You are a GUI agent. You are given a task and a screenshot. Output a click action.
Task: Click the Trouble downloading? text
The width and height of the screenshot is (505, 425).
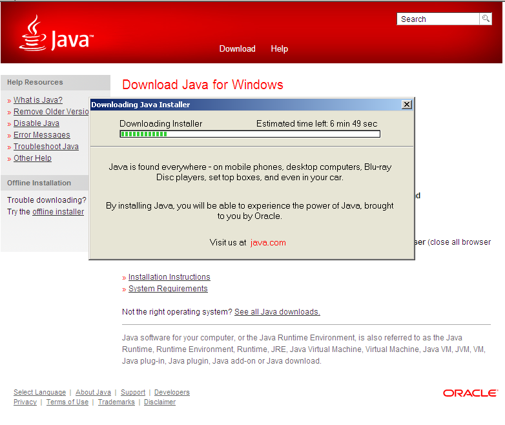coord(46,200)
